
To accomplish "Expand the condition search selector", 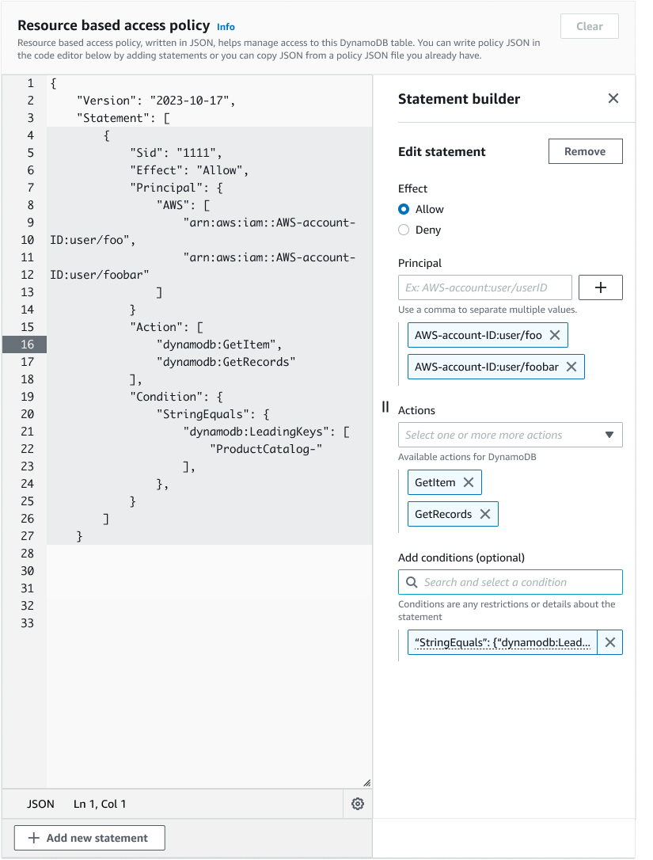I will tap(510, 582).
